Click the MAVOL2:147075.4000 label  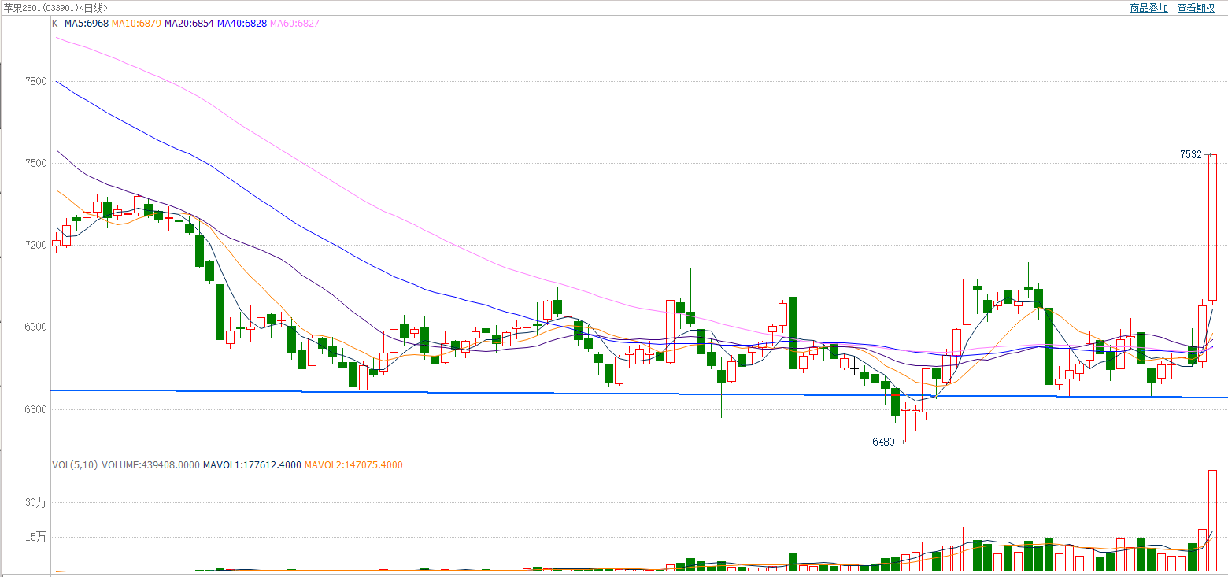[x=353, y=465]
